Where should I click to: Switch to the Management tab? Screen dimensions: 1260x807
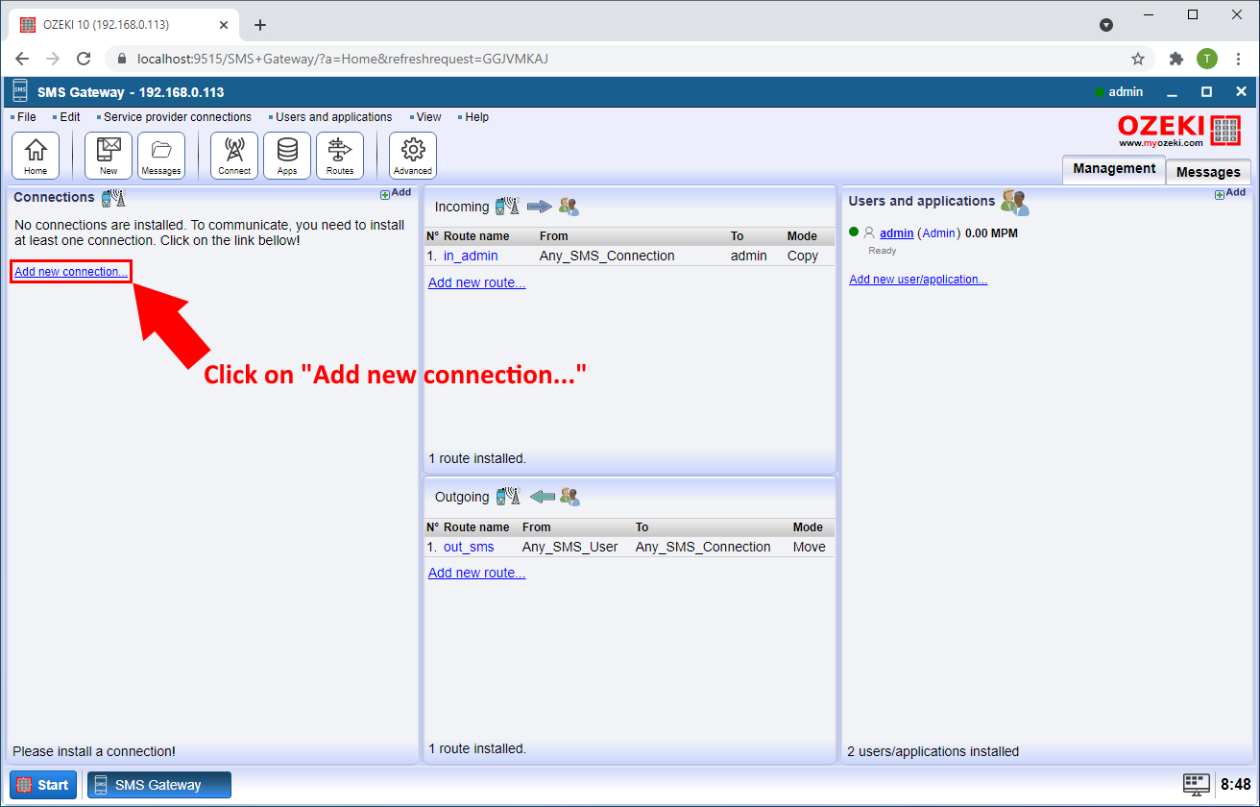click(x=1114, y=169)
